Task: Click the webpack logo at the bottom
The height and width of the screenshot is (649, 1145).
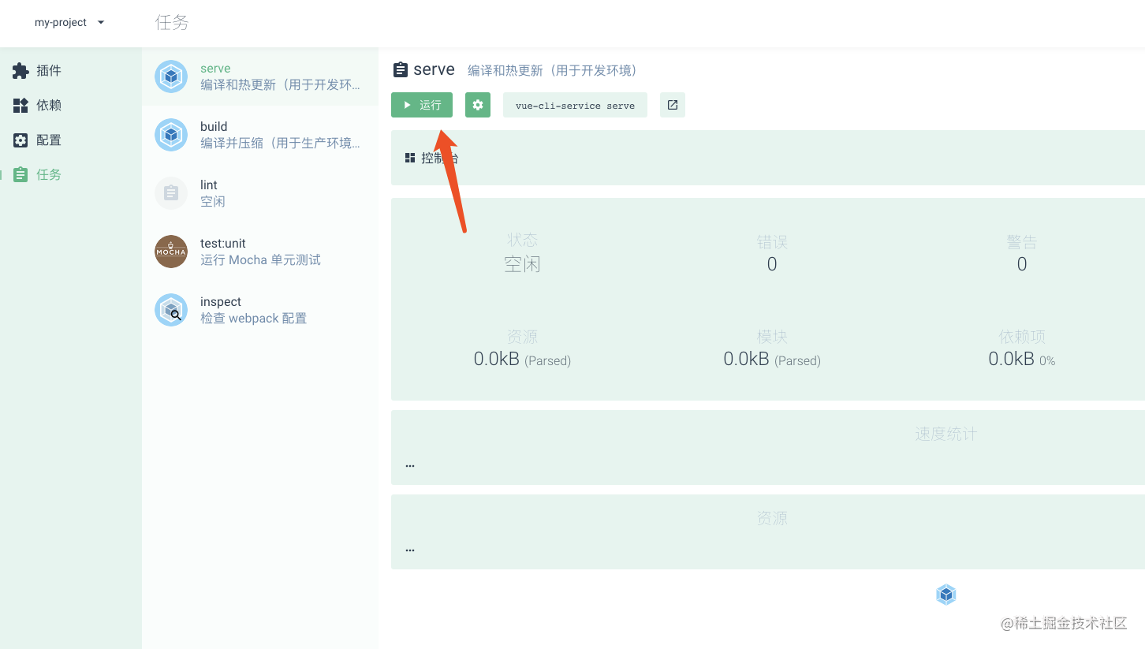Action: click(x=946, y=595)
